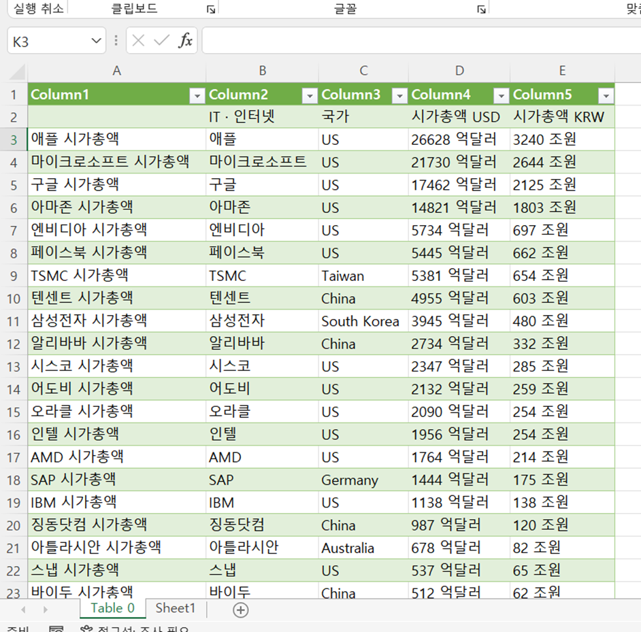Screen dimensions: 641x632
Task: Select row 9 header
Action: tap(14, 276)
